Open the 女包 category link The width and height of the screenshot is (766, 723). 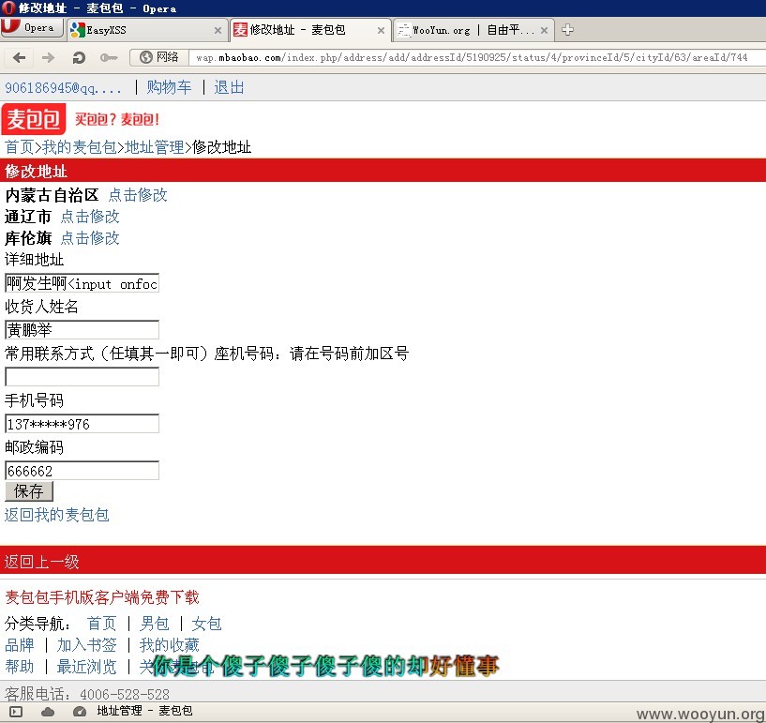coord(206,624)
